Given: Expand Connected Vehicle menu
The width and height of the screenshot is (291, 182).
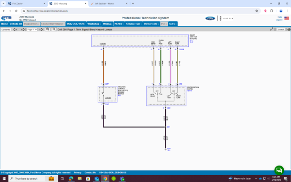Looking at the screenshot, I should 53,24.
